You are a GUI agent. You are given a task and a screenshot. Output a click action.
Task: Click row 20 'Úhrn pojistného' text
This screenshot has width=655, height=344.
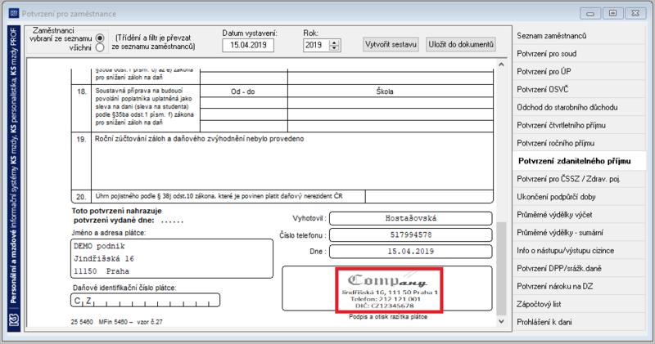(219, 196)
